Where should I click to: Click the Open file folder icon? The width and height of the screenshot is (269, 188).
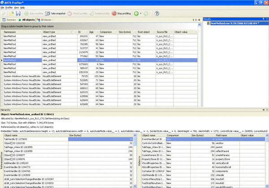[x=11, y=13]
